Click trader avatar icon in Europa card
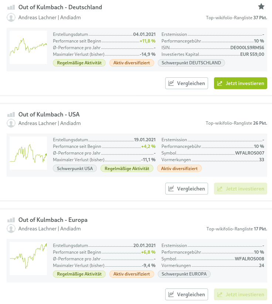272x304 pixels. point(11,229)
